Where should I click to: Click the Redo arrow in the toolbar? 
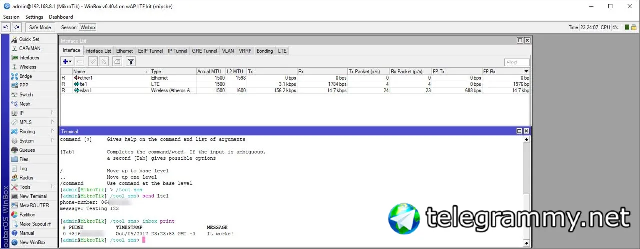(x=17, y=27)
